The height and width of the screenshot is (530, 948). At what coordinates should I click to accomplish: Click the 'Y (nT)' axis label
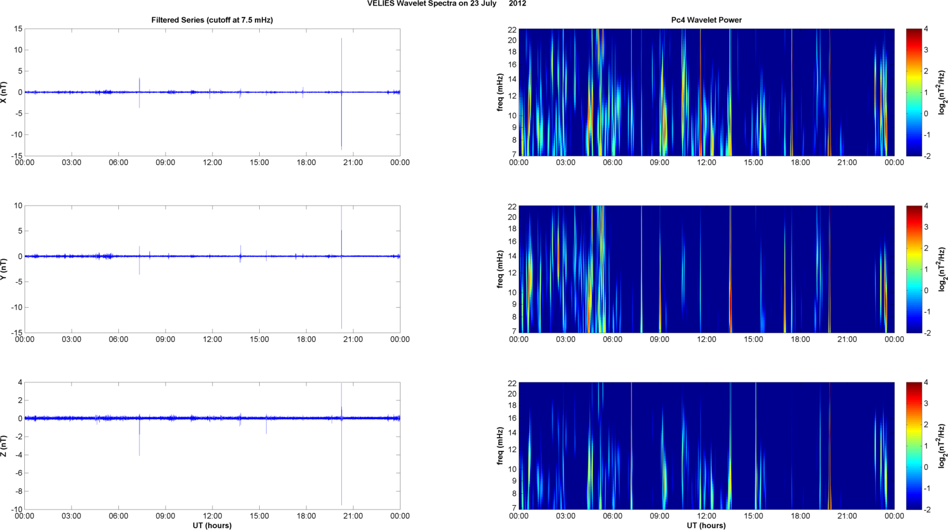4,269
